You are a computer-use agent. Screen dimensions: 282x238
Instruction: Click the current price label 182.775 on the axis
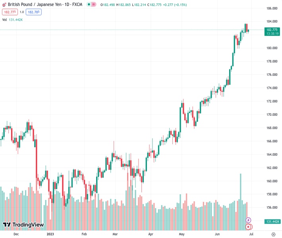272,30
